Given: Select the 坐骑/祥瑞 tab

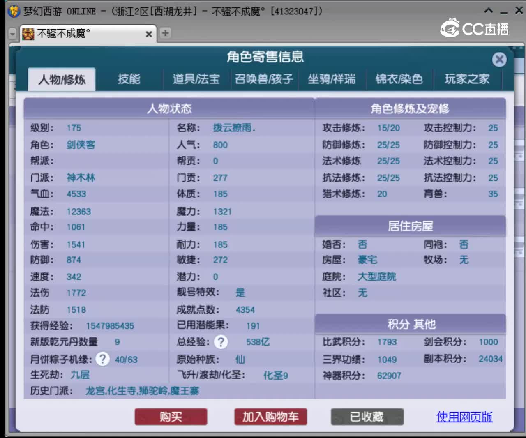Looking at the screenshot, I should click(332, 79).
